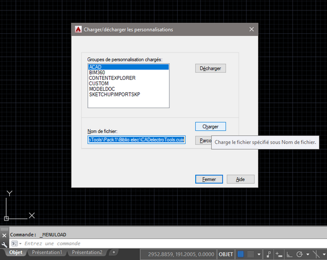Screen dimensions: 327x260
Task: Select SKETCHUPIMPORTSKP customization group
Action: [x=129, y=94]
